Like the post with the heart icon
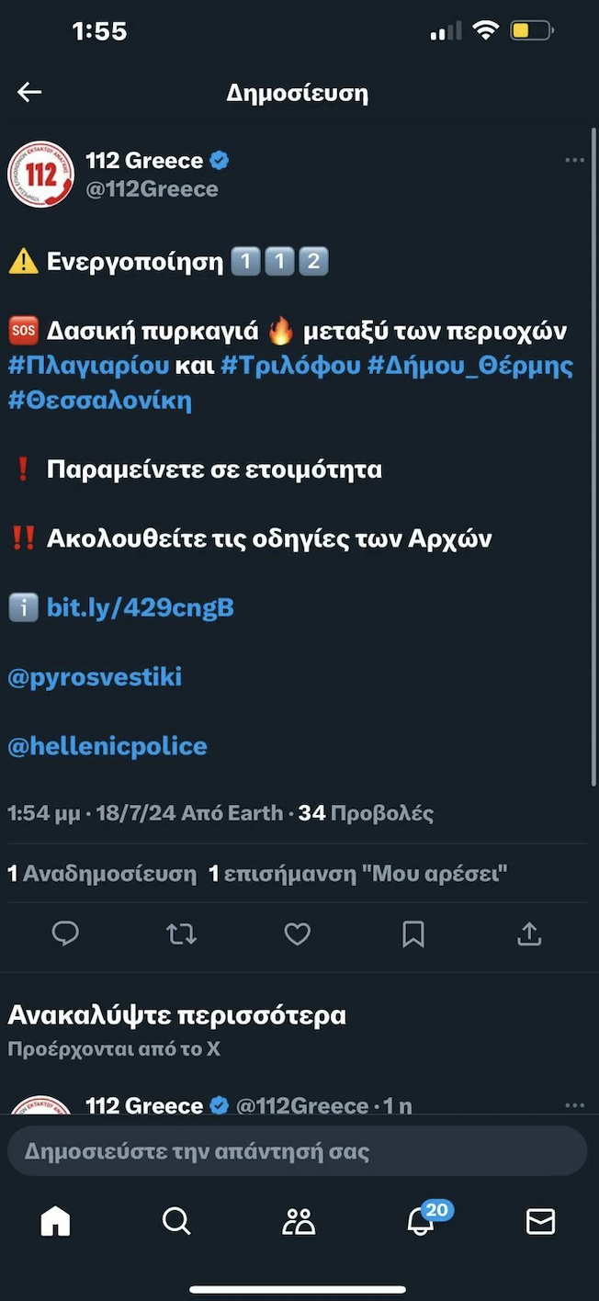The width and height of the screenshot is (599, 1301). [x=297, y=934]
